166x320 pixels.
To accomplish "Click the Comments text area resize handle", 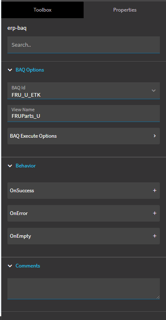I will point(158,297).
